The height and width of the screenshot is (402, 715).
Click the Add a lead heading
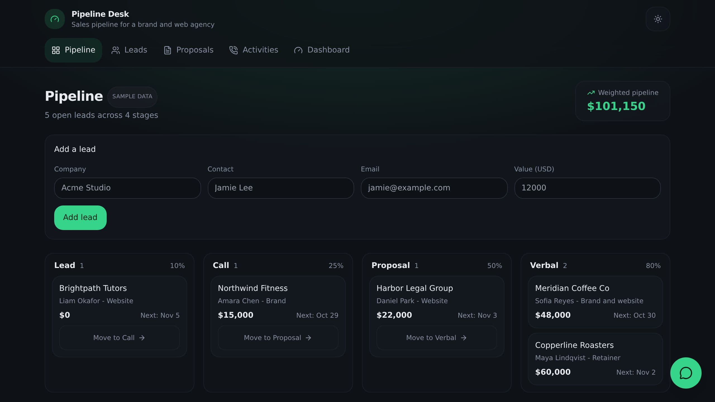pos(75,149)
